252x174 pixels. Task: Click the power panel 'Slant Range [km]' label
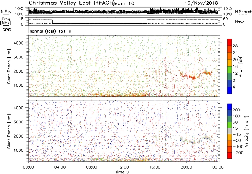[x=9, y=66]
